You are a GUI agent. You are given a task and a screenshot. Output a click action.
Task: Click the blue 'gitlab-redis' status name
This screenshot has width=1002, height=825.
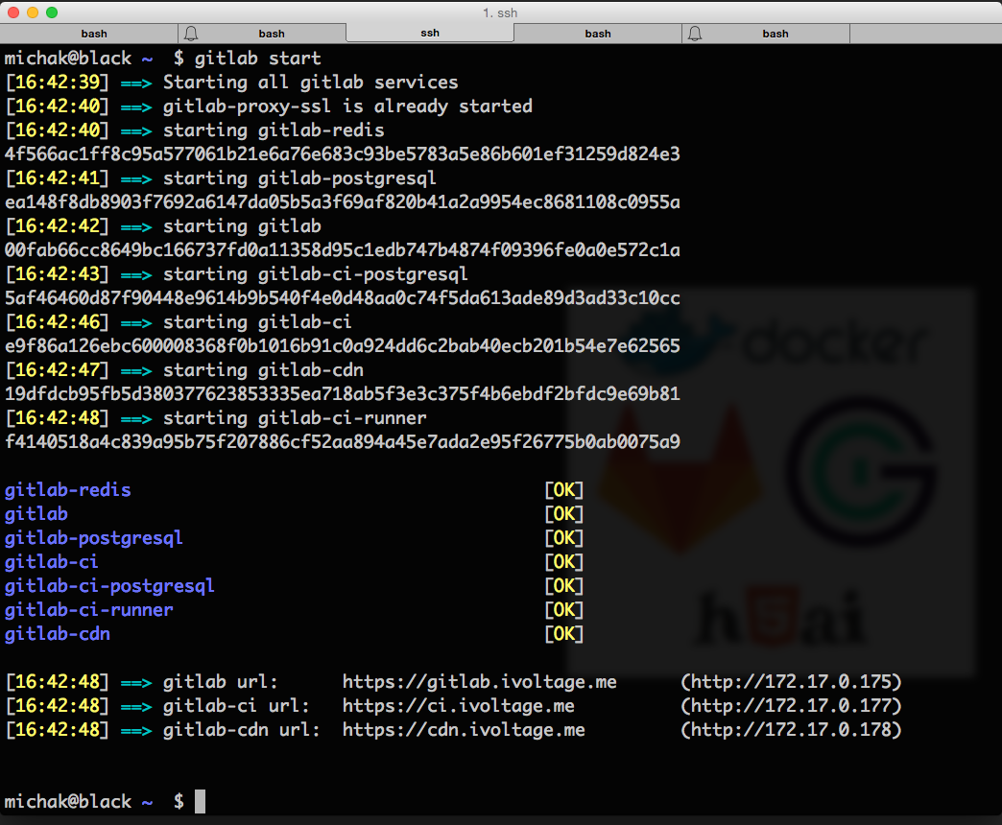coord(68,490)
